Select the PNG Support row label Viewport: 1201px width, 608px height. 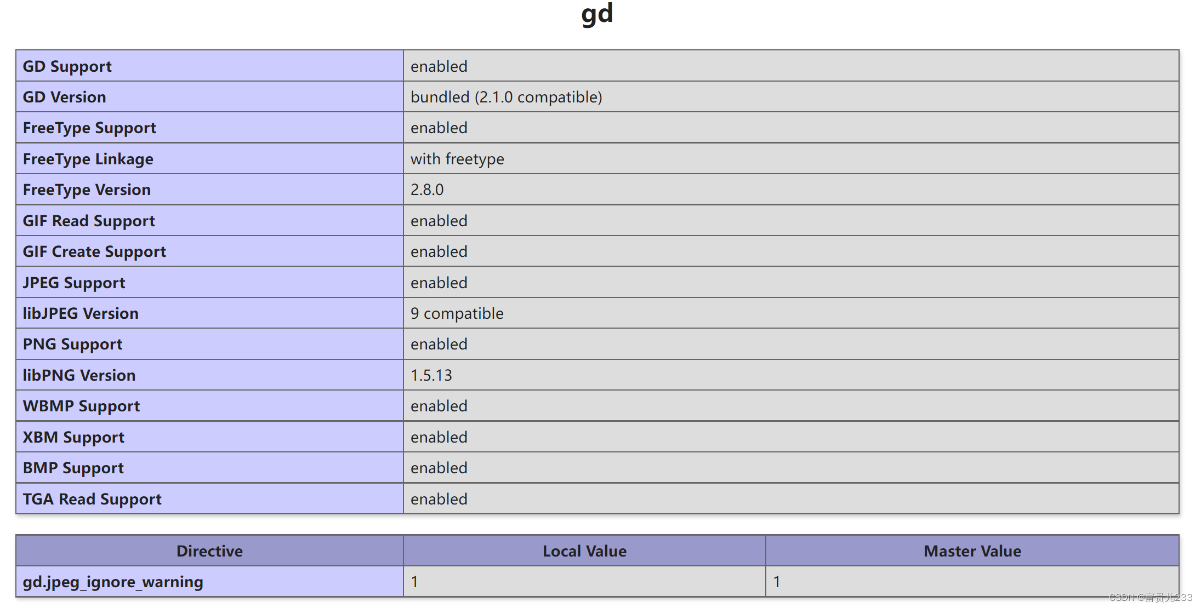[72, 343]
